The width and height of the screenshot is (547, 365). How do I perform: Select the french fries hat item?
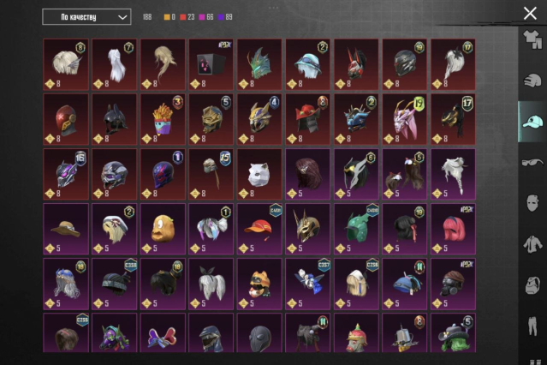(163, 119)
